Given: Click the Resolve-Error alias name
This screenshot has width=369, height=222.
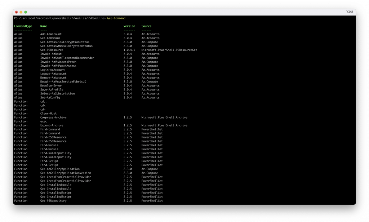Looking at the screenshot, I should (51, 86).
